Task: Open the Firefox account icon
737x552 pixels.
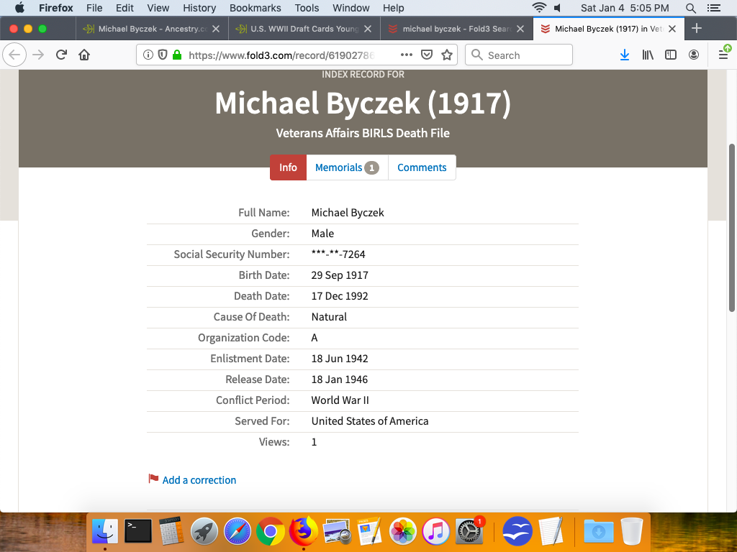Action: coord(693,55)
